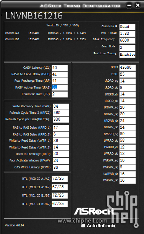Click the Four Activate Window (tFAW) field
The width and height of the screenshot is (144, 234).
tap(61, 161)
